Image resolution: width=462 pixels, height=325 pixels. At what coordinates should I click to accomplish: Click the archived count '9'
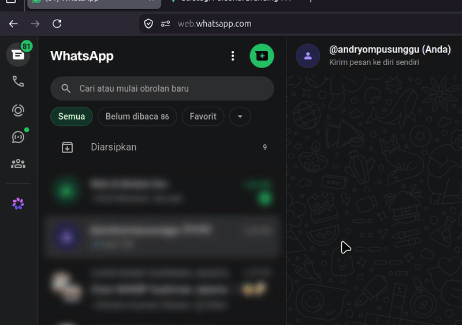click(264, 147)
